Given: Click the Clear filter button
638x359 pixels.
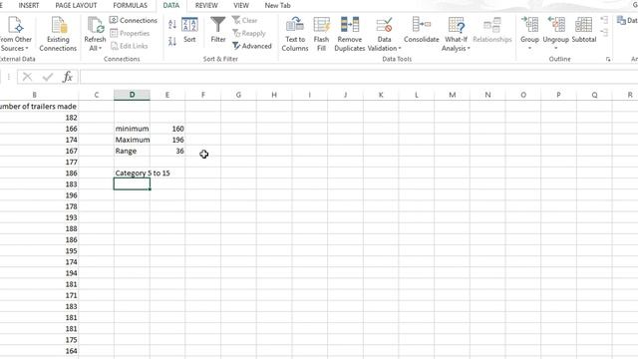Looking at the screenshot, I should [244, 20].
